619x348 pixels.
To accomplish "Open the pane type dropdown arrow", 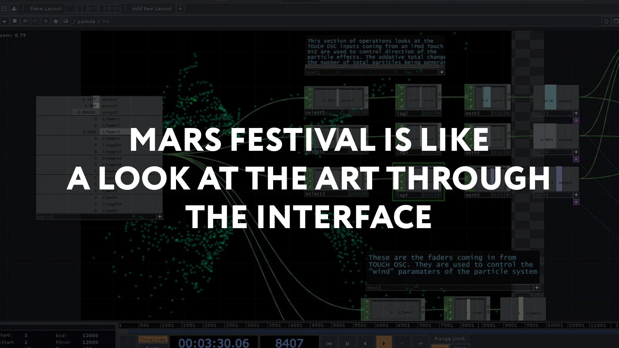I will click(x=4, y=21).
